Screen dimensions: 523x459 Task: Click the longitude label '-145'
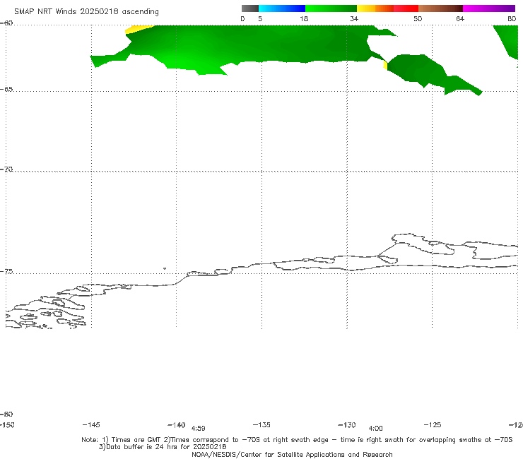91,425
